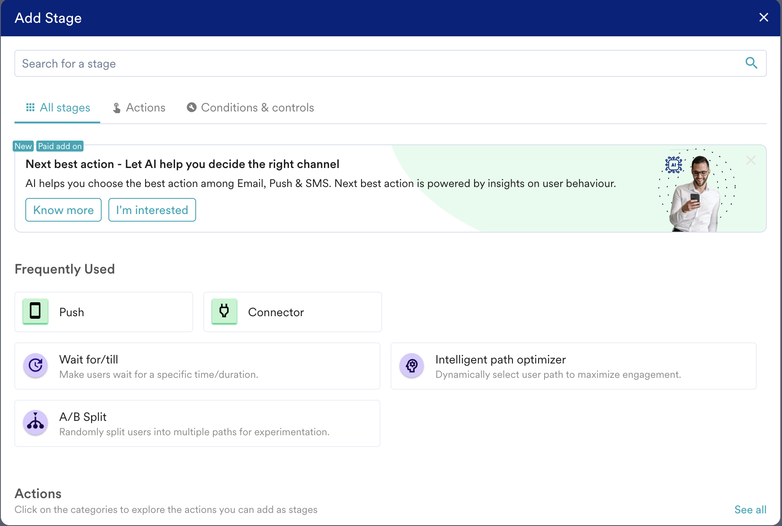Add the A/B Split stage
Viewport: 782px width, 526px height.
pos(197,423)
